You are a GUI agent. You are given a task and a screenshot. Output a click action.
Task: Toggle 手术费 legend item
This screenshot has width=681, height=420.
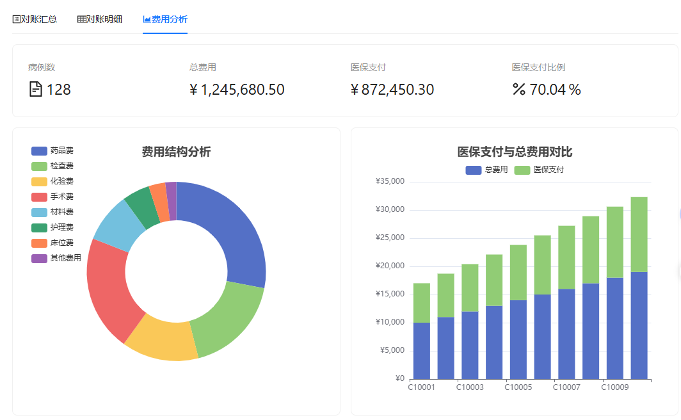[x=52, y=197]
